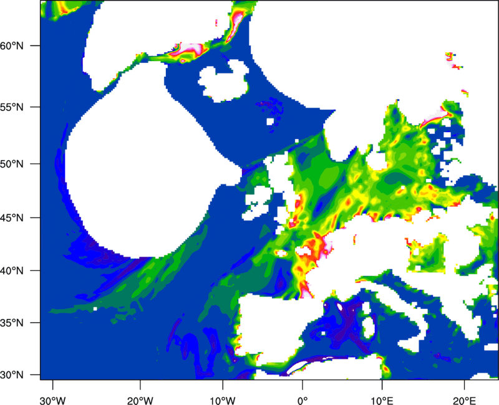
Task: Click the 30°N latitude label
Action: [x=12, y=375]
